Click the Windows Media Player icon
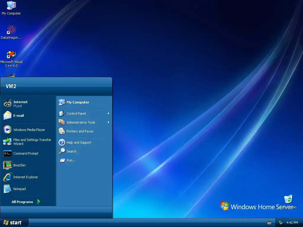 coord(7,129)
